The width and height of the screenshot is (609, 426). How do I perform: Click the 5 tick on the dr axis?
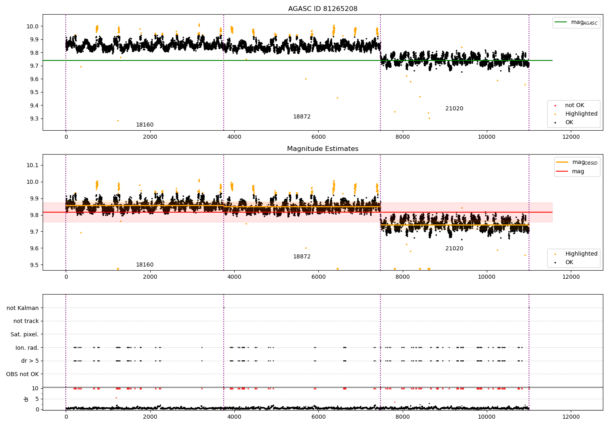pyautogui.click(x=37, y=399)
